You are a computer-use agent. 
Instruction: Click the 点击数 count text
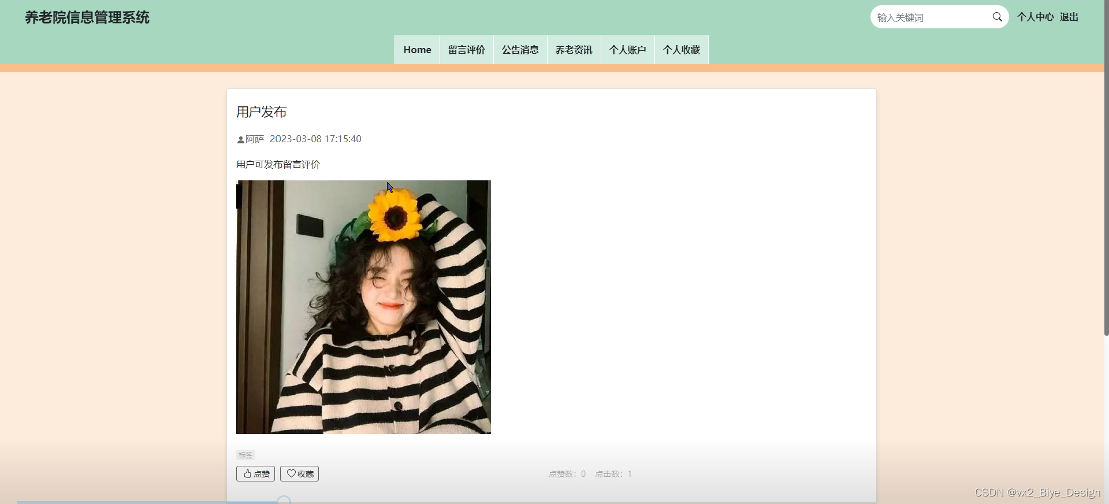tap(613, 474)
